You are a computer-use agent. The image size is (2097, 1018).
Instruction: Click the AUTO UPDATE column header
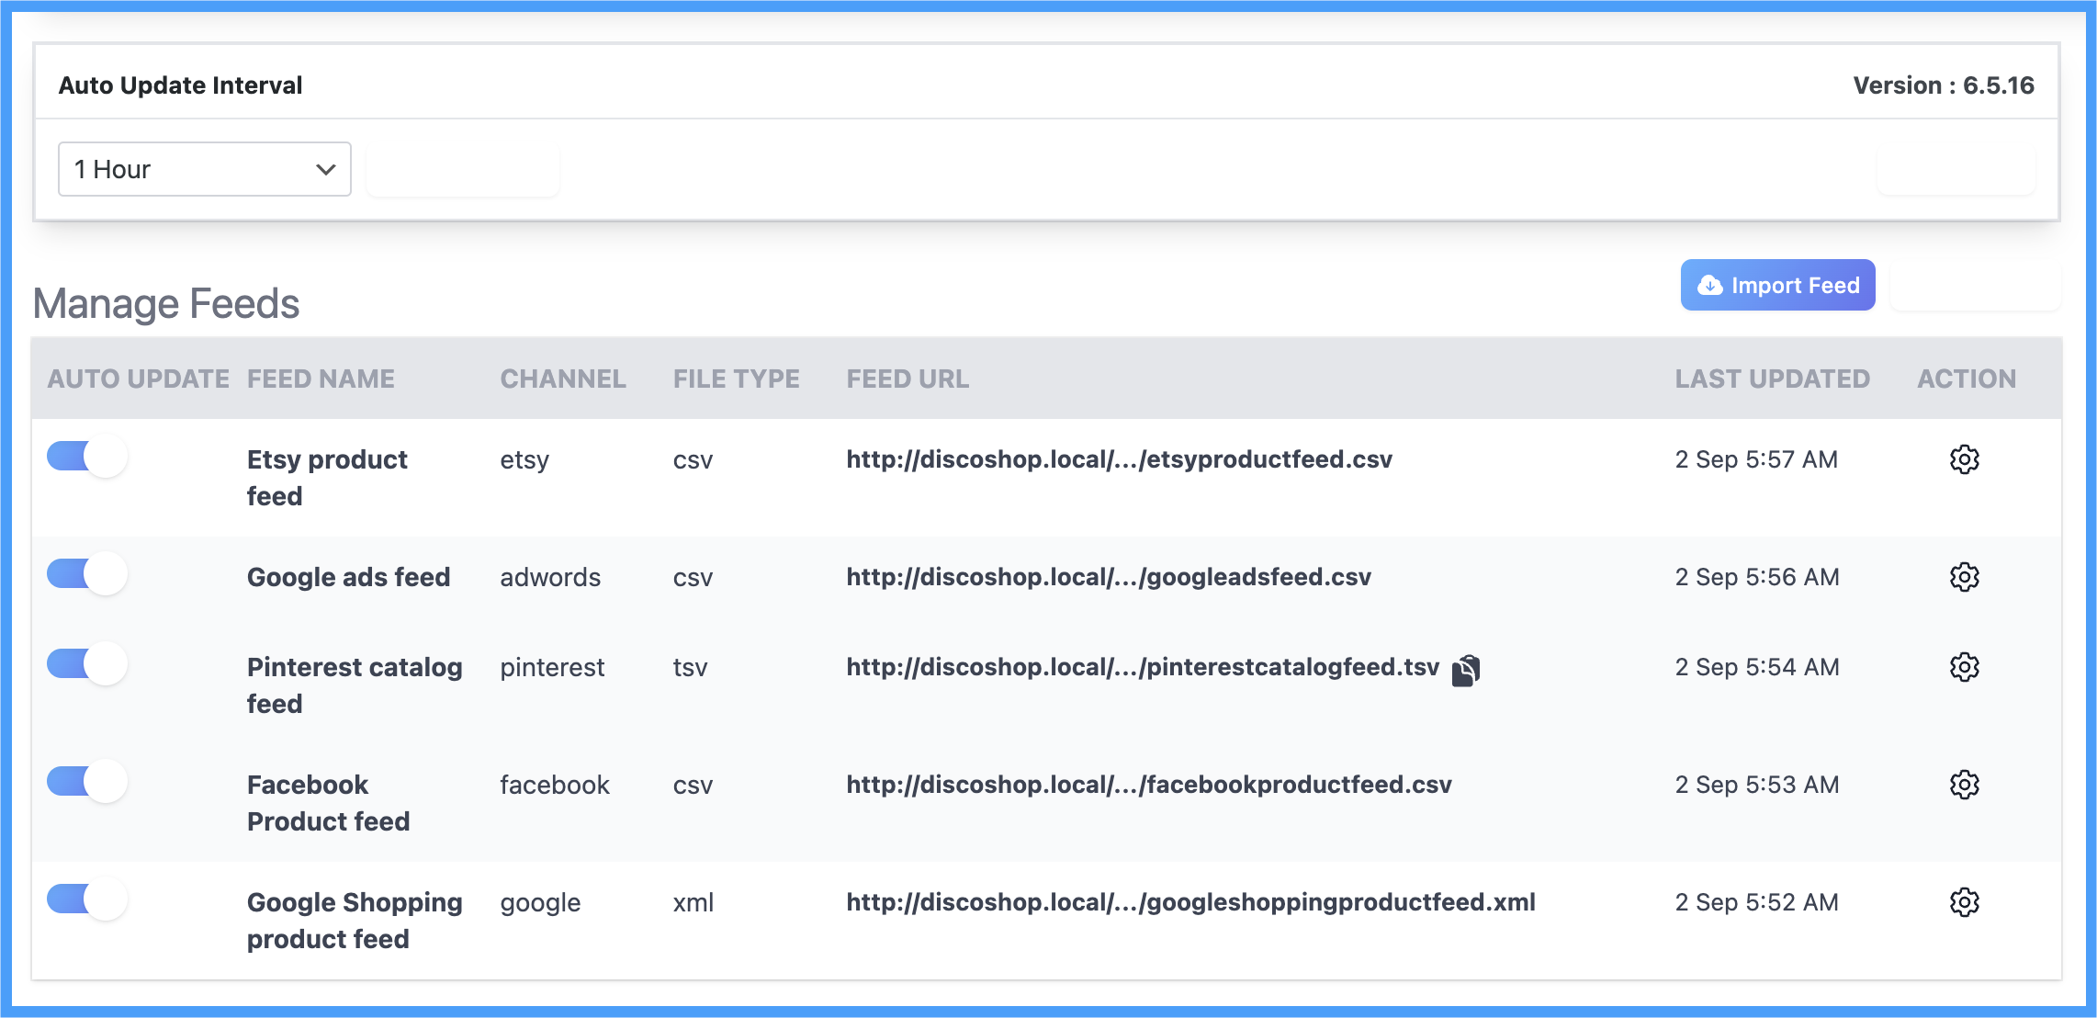tap(139, 379)
